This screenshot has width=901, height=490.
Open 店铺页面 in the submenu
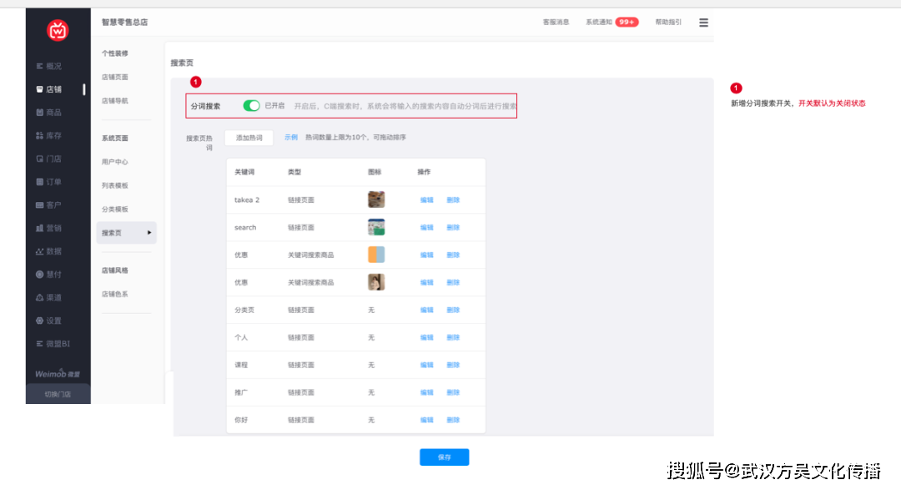(x=115, y=77)
